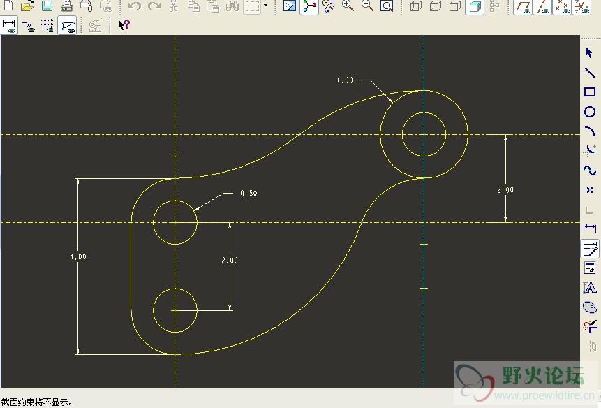Select the 0.50 radius dimension
601x408 pixels.
pyautogui.click(x=248, y=194)
